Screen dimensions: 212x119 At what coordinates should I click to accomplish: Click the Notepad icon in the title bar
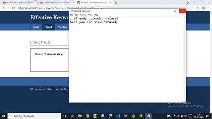point(72,11)
